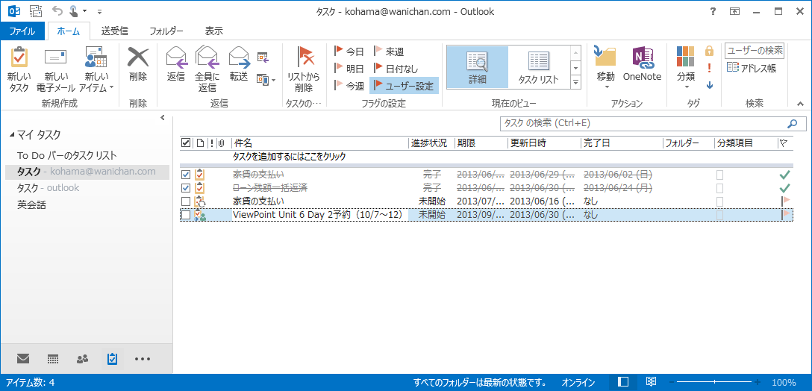This screenshot has width=812, height=391.
Task: Open the ファイル tab
Action: [x=22, y=31]
